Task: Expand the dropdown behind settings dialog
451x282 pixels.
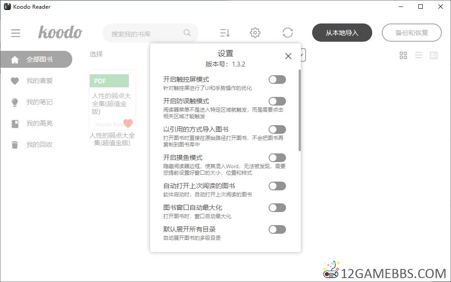Action: [303, 55]
